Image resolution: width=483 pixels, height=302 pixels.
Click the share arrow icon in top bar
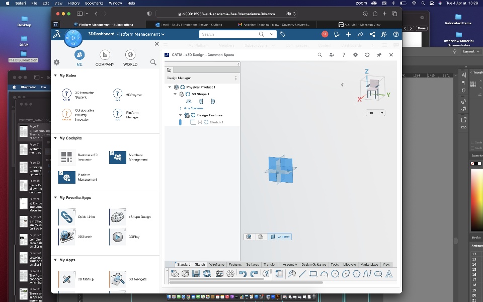(x=360, y=34)
